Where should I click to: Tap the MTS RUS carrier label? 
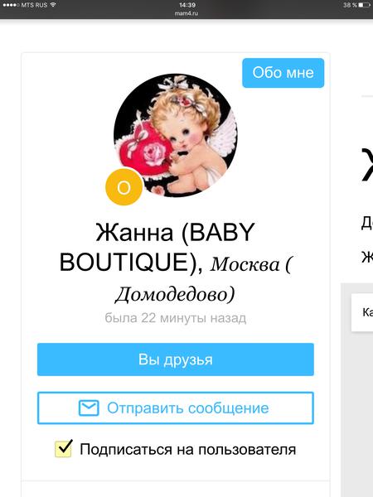tap(34, 5)
